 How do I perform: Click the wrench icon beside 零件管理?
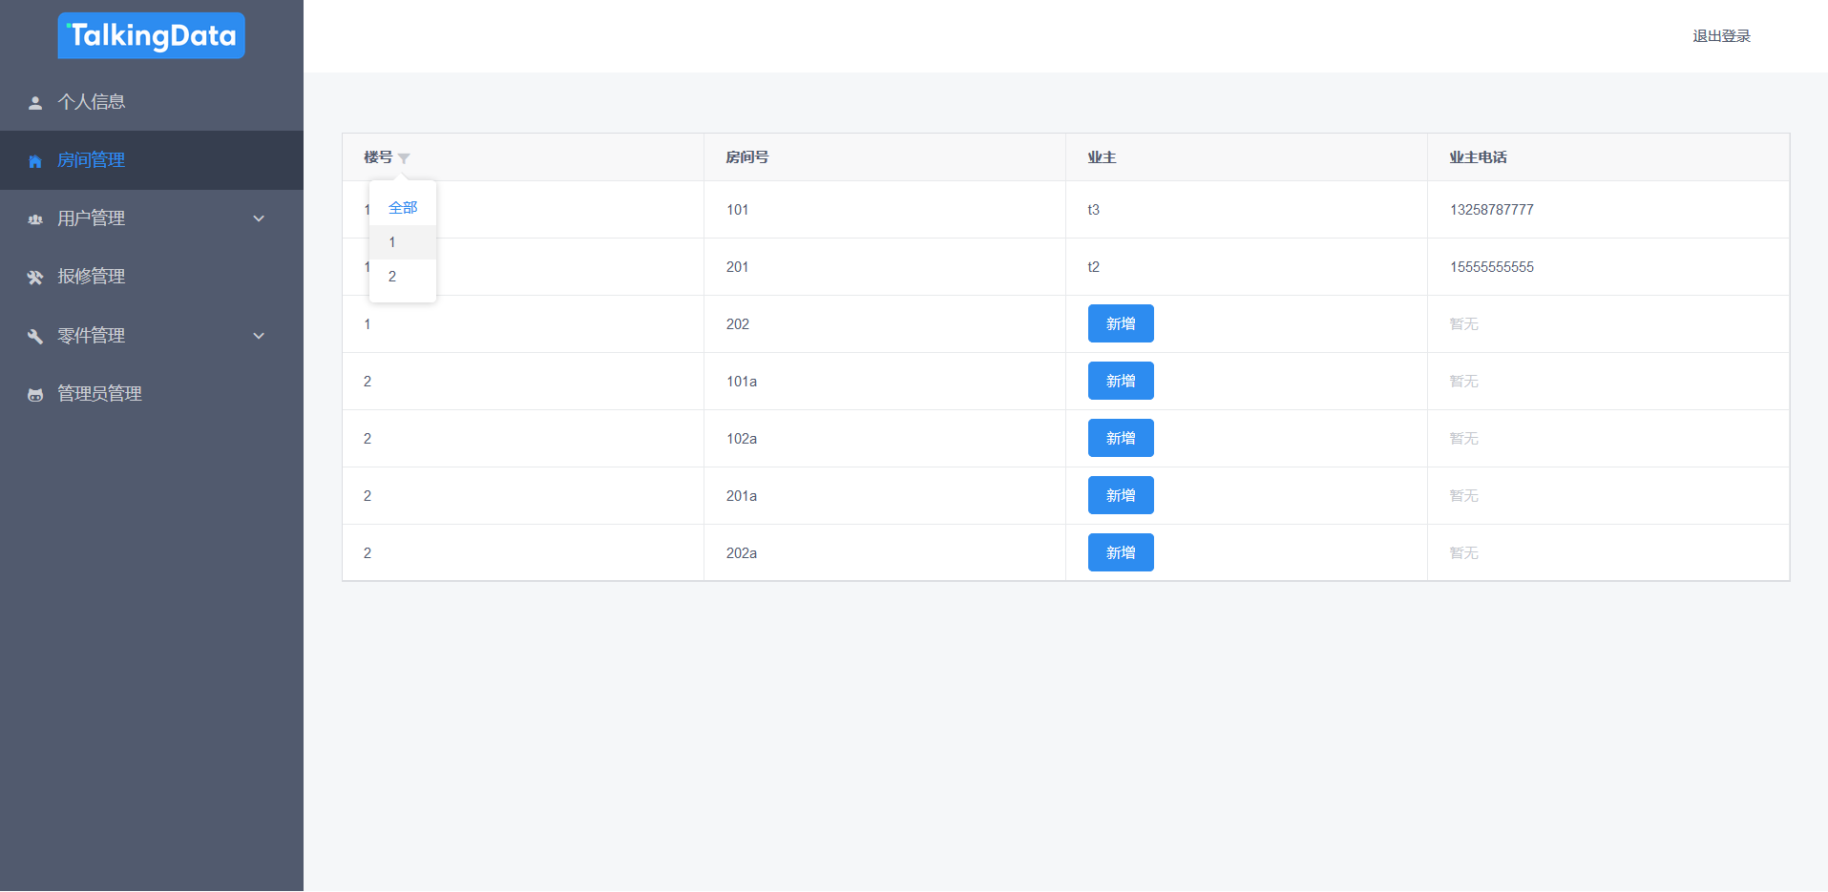click(35, 336)
